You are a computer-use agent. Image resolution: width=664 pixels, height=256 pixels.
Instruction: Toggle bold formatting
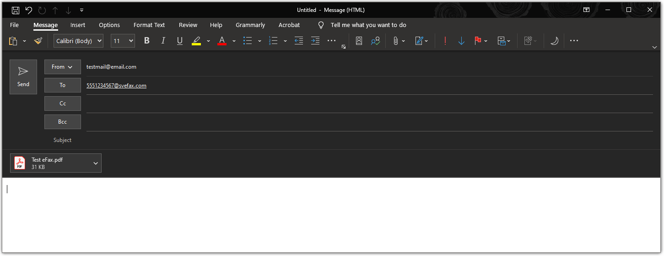coord(147,41)
